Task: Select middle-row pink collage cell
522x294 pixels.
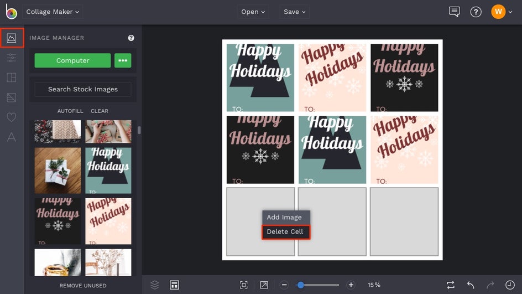Action: tap(404, 149)
